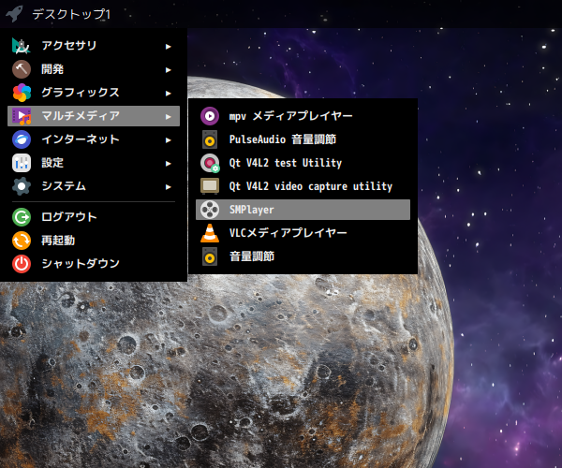Click the Qt V4L2 test Utility icon

[x=210, y=163]
